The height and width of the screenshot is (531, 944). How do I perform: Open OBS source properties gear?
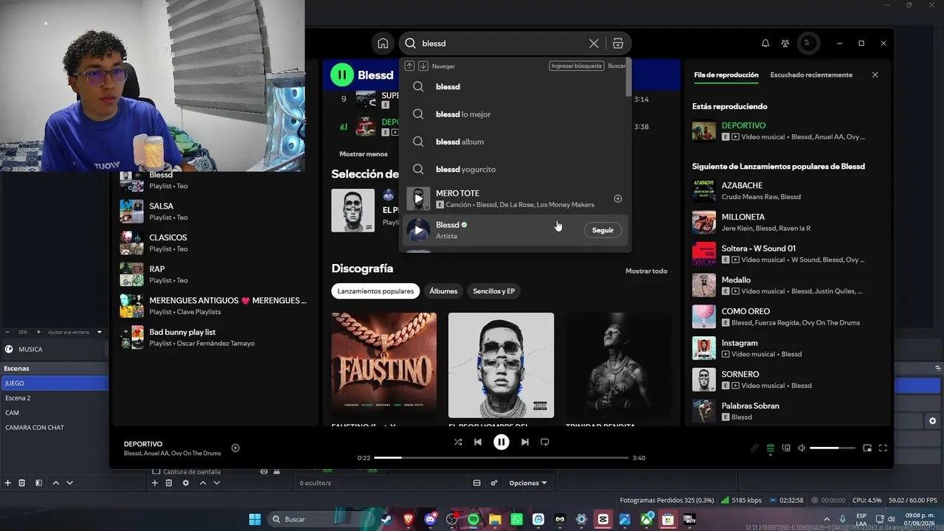point(186,483)
